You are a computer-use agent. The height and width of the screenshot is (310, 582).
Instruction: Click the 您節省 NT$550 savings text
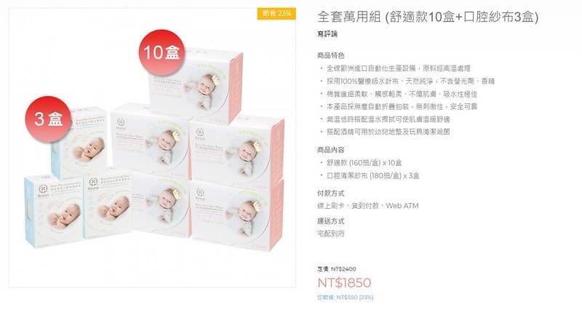[345, 298]
